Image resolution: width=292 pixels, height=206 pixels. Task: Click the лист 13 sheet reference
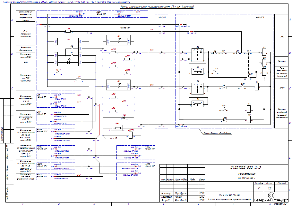(113, 138)
